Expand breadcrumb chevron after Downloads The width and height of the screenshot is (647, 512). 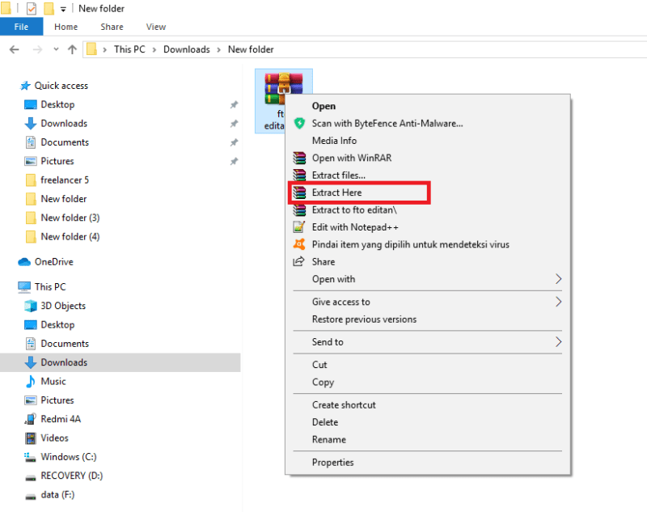(x=218, y=50)
